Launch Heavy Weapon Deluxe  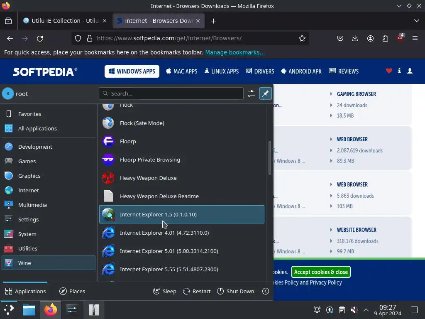(x=182, y=178)
